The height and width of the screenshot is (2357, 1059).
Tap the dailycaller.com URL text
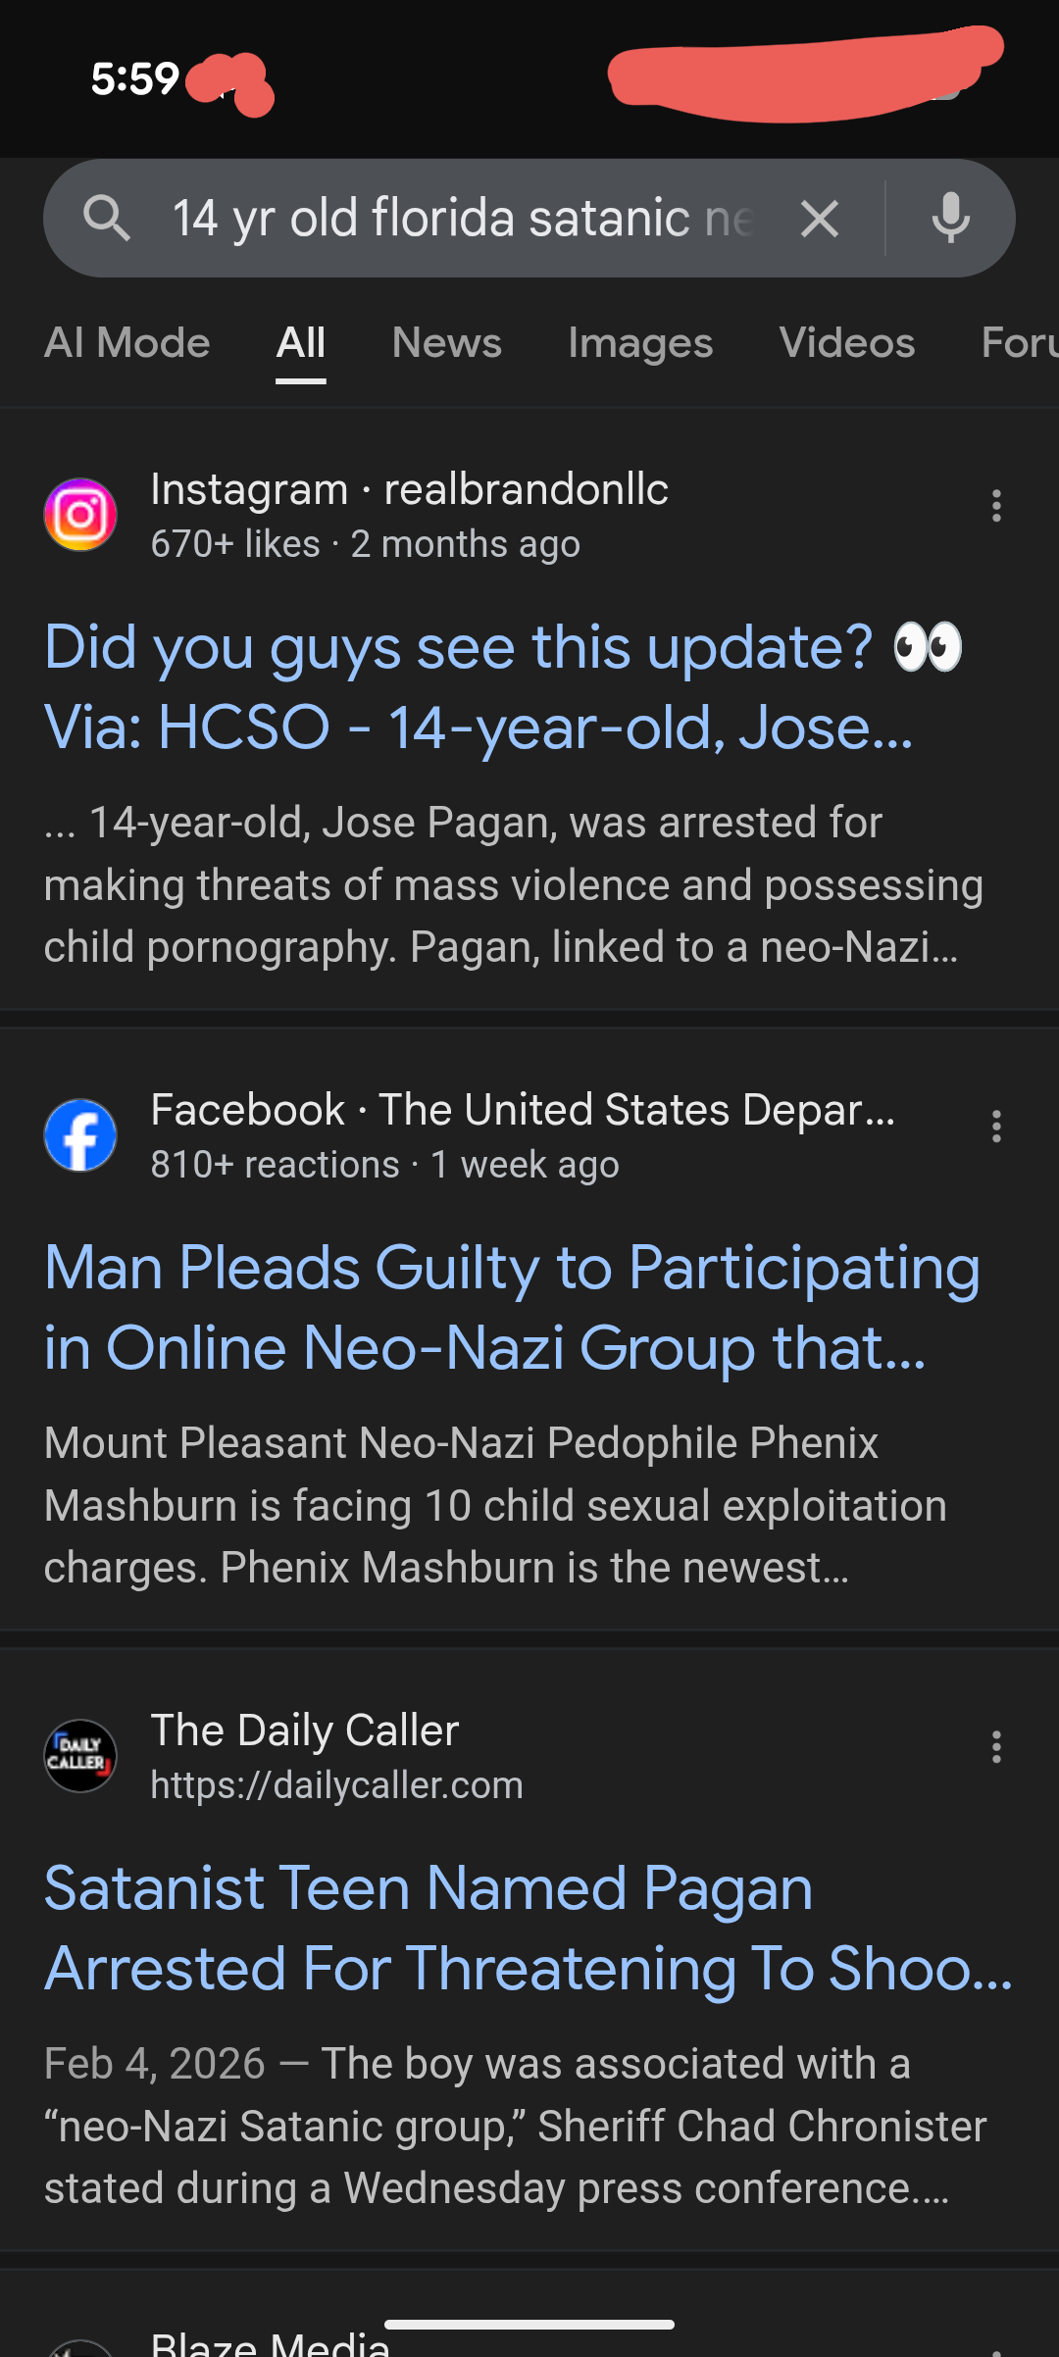(336, 1785)
